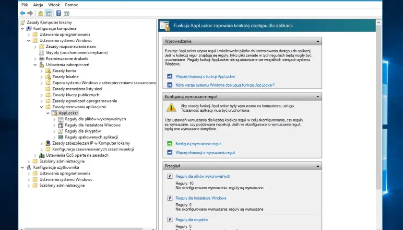This screenshot has width=403, height=230.
Task: Click the Reguły dla skryptów tree icon
Action: point(60,131)
